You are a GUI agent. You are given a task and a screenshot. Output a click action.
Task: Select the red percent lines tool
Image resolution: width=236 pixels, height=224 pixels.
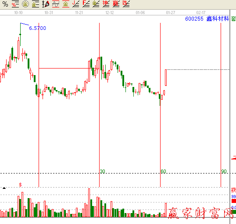click(x=15, y=4)
